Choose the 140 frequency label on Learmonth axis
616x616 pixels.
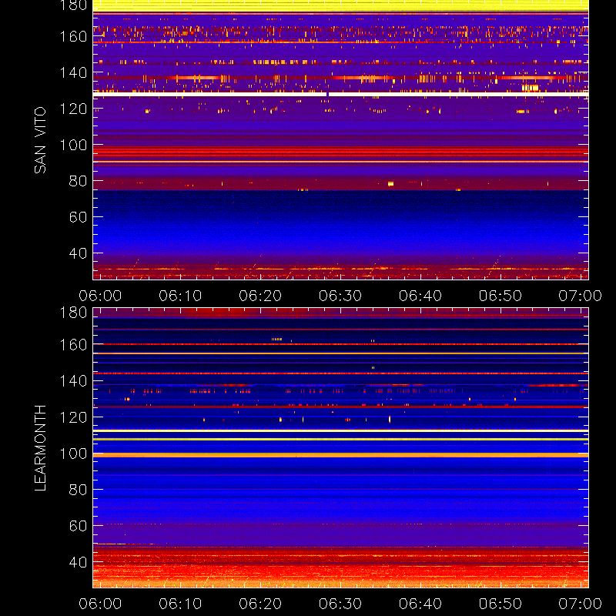click(x=73, y=381)
